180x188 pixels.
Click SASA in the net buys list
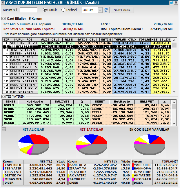tap(8, 119)
